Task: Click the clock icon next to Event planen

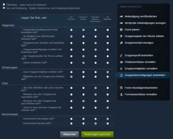Action: click(121, 30)
